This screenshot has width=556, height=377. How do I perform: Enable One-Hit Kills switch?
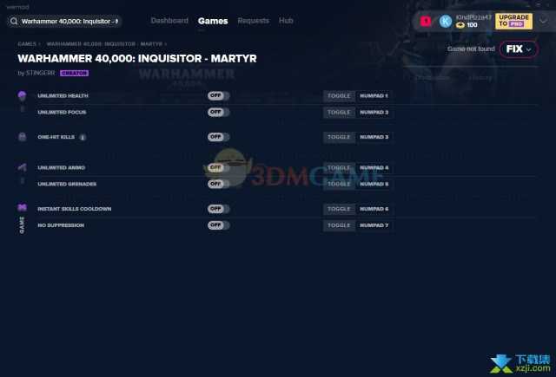tap(219, 137)
